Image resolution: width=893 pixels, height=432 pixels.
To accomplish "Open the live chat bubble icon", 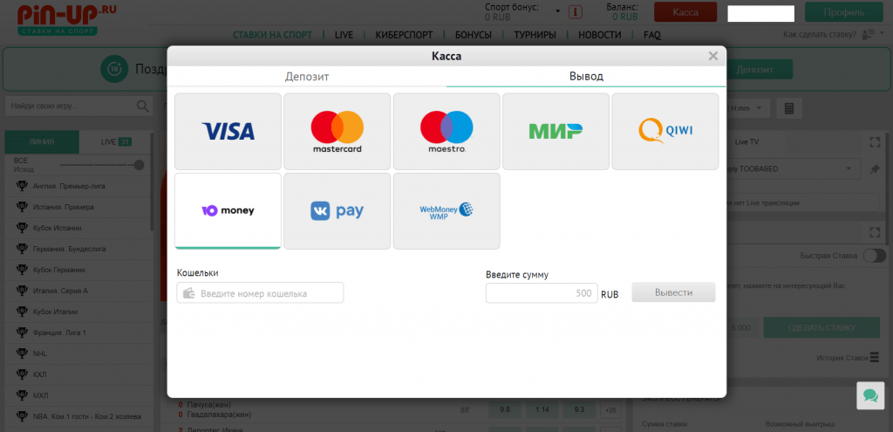I will [870, 395].
